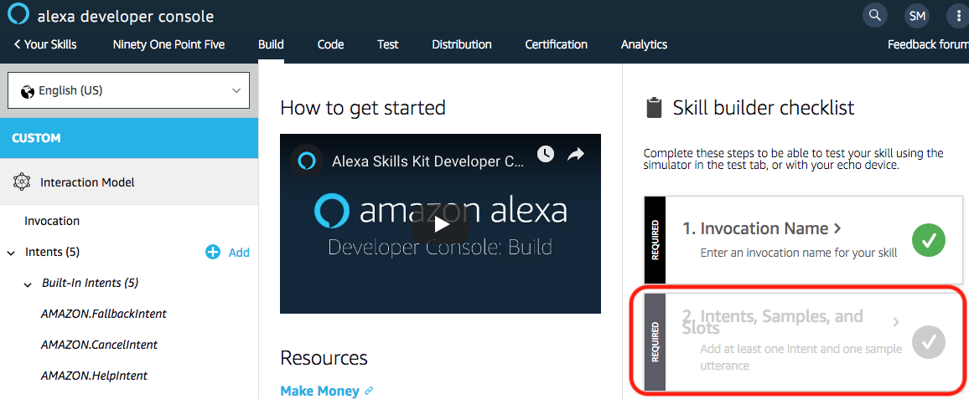Play the Alexa Skills Kit video

click(x=440, y=223)
